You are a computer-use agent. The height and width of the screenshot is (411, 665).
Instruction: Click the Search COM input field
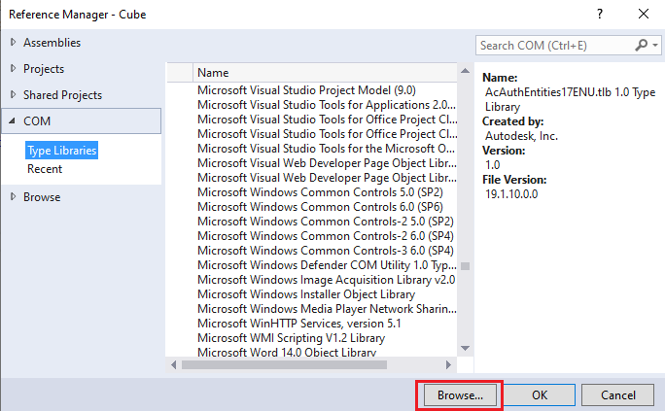pyautogui.click(x=555, y=46)
